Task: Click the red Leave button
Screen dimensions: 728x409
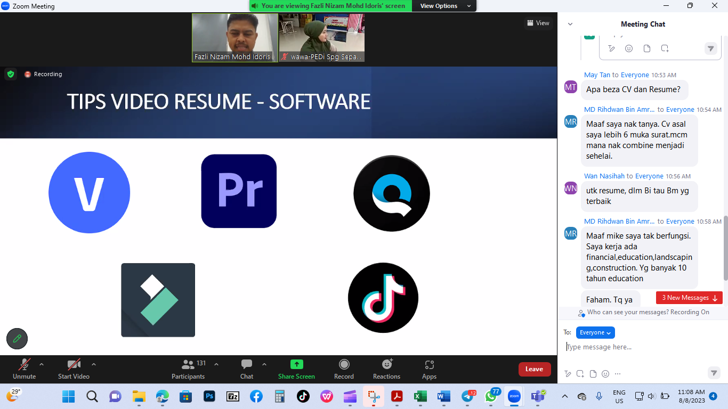Action: (x=534, y=369)
